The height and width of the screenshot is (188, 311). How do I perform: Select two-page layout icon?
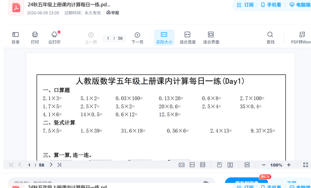point(230,165)
